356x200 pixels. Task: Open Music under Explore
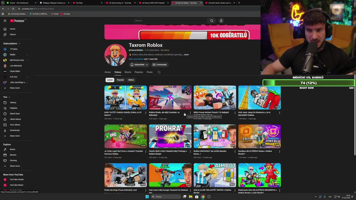coord(13,149)
